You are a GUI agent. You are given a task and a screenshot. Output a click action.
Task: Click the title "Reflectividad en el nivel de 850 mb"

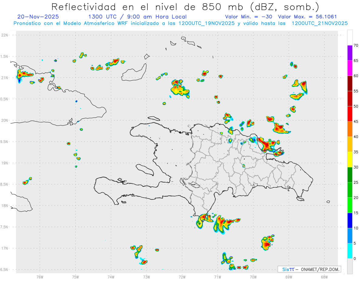pos(147,7)
